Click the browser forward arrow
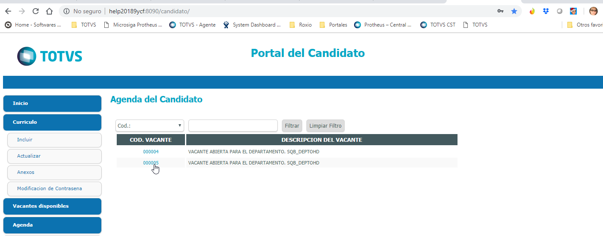This screenshot has width=603, height=236. pyautogui.click(x=22, y=11)
